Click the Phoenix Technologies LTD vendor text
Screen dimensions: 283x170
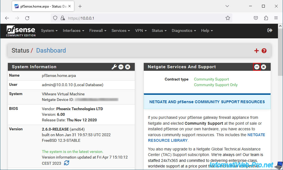coord(80,109)
